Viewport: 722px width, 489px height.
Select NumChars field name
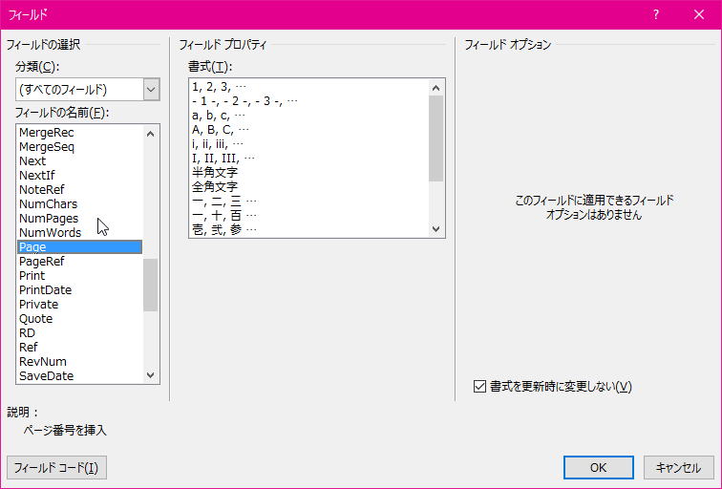(x=79, y=204)
